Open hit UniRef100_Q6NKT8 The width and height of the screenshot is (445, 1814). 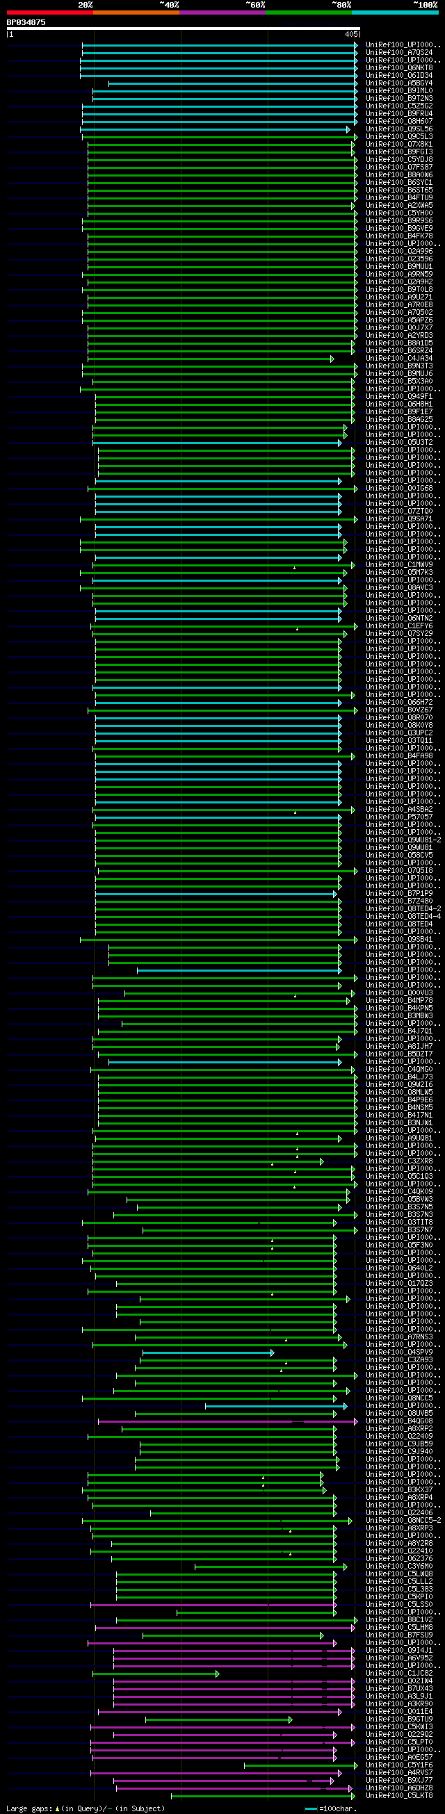(399, 68)
